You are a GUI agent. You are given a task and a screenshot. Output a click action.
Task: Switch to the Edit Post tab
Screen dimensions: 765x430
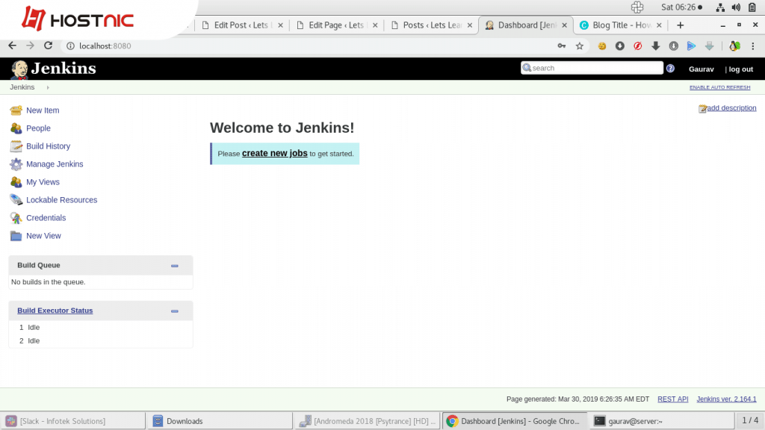pyautogui.click(x=241, y=25)
